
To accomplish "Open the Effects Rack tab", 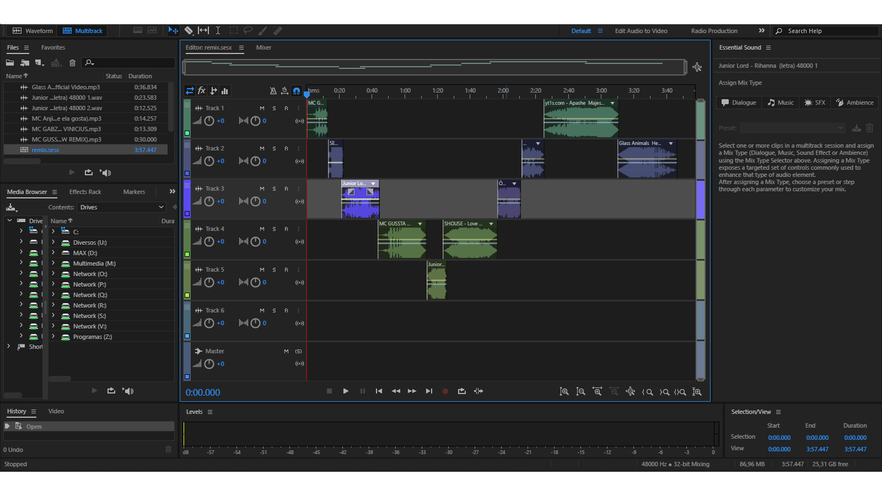I will (x=85, y=192).
